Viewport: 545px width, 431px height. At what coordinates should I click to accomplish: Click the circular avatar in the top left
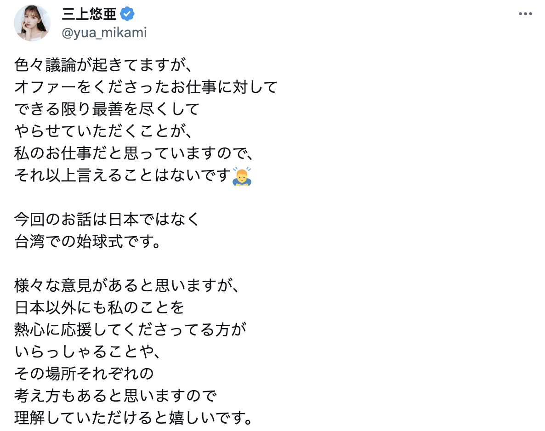pos(32,23)
